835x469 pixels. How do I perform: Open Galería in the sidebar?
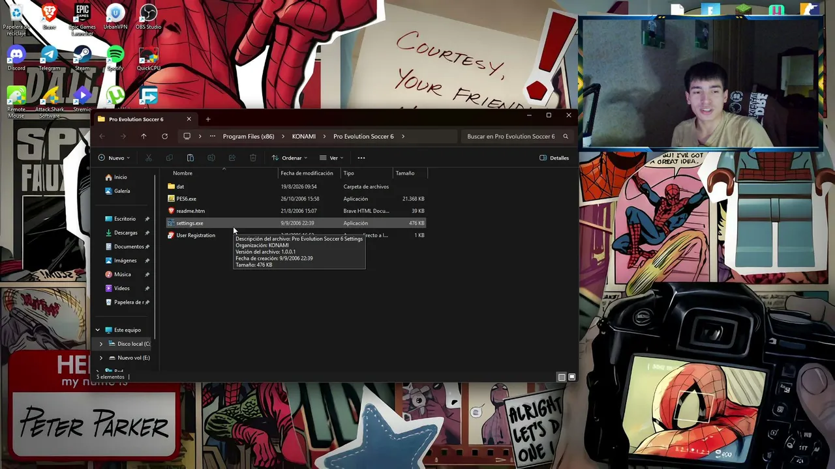[123, 191]
